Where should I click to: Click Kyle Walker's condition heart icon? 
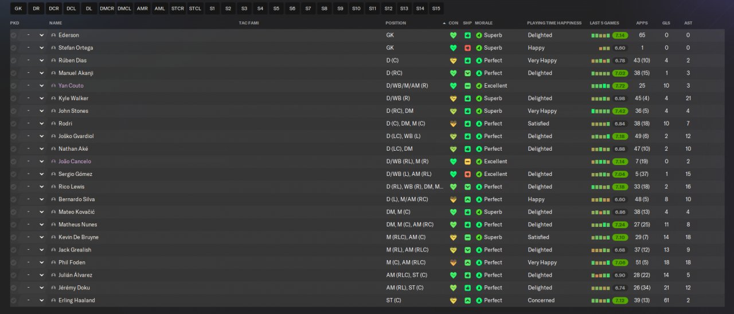point(453,98)
